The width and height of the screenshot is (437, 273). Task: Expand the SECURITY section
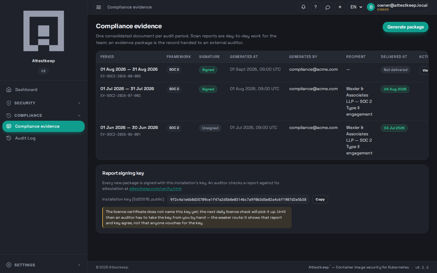pos(43,103)
